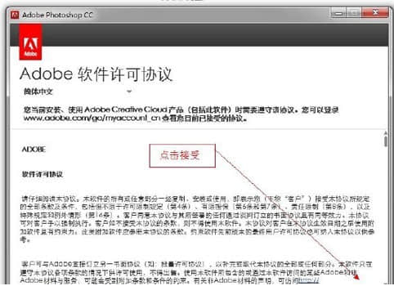Open the http:// link in the agreement text
This screenshot has height=295, width=394.
click(x=308, y=280)
